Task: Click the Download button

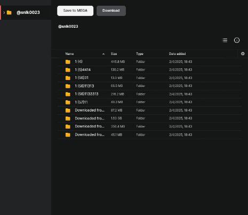Action: tap(111, 11)
